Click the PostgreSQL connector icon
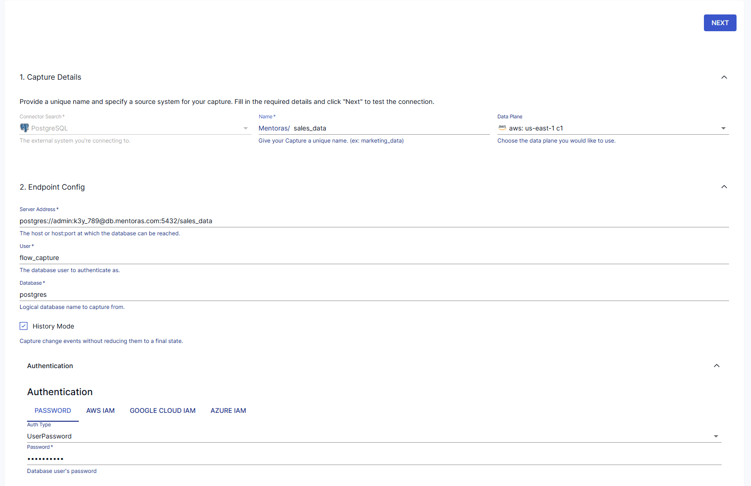The image size is (751, 486). click(x=24, y=128)
